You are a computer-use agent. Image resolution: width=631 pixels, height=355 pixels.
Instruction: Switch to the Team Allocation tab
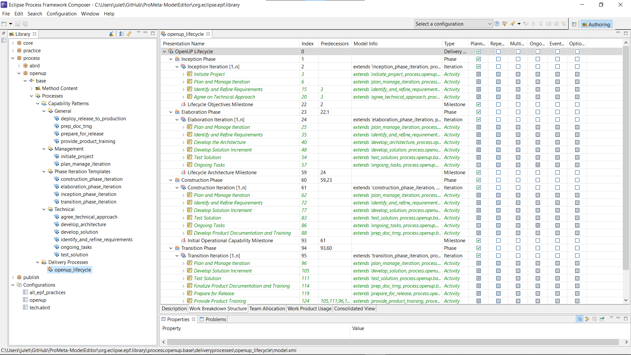coord(267,309)
